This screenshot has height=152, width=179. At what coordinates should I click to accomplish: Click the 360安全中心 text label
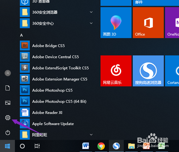tap(43, 23)
